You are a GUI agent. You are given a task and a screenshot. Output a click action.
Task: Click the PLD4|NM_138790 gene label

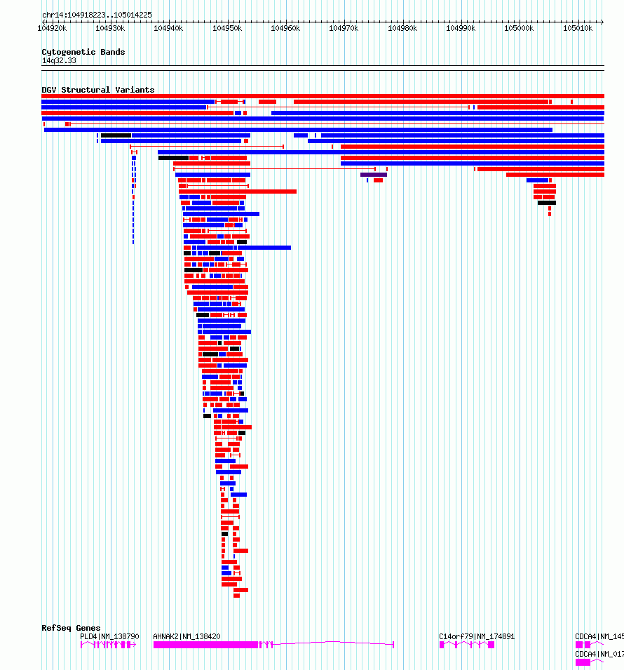(110, 636)
